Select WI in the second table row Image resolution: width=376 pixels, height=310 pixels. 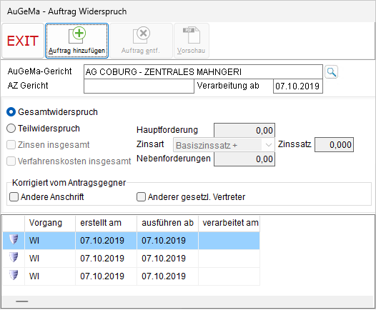(34, 259)
